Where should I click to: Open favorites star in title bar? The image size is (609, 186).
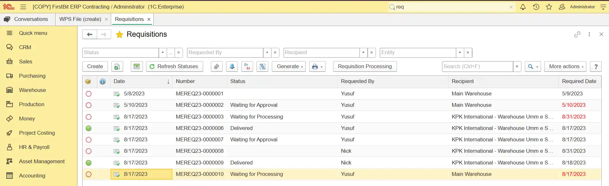549,7
